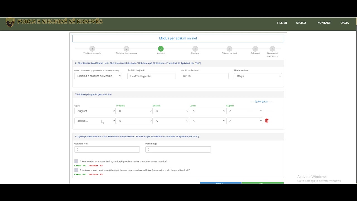Go to step 1 Të dhënat personale
The width and height of the screenshot is (357, 201).
[92, 49]
